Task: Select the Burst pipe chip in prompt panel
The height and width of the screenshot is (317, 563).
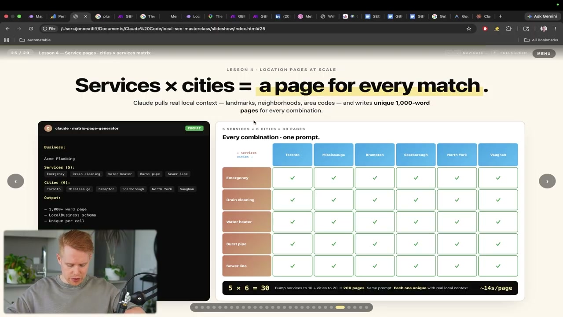Action: [150, 174]
